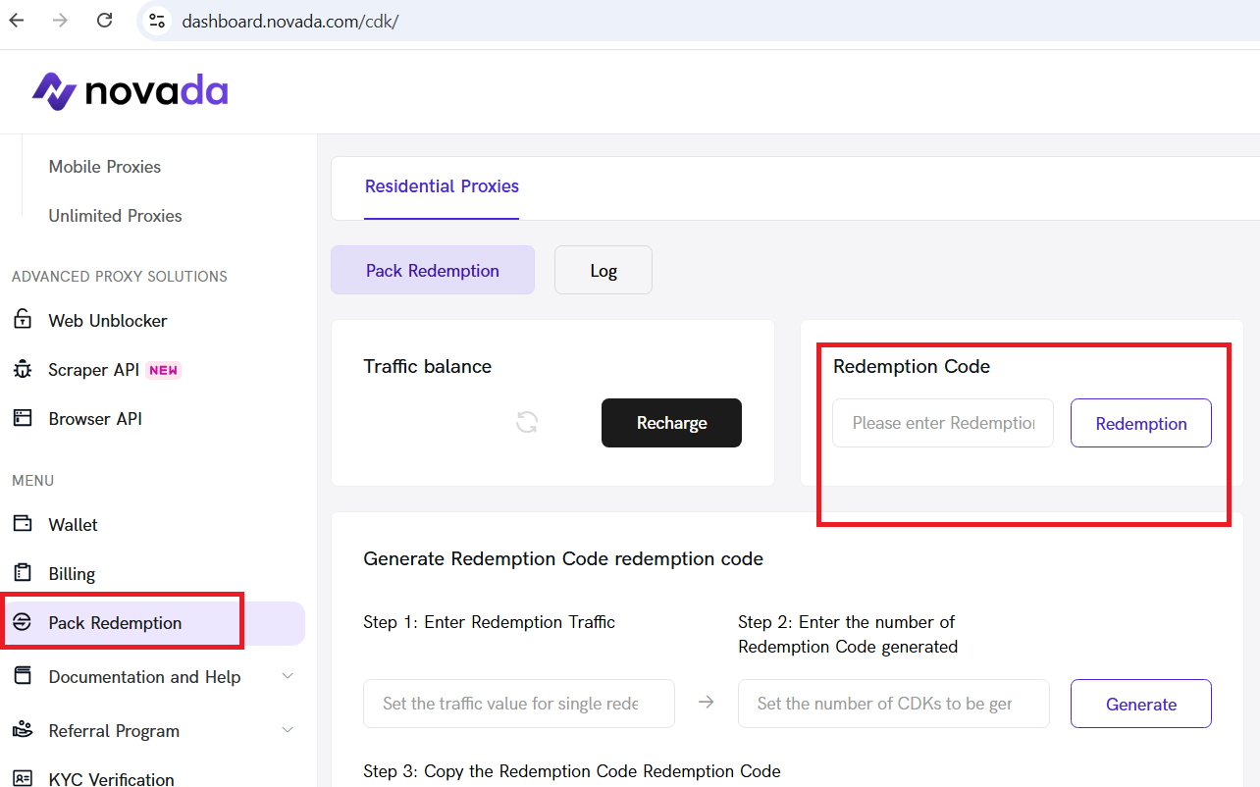The image size is (1260, 787).
Task: Click the Scraper API bug icon
Action: click(23, 370)
